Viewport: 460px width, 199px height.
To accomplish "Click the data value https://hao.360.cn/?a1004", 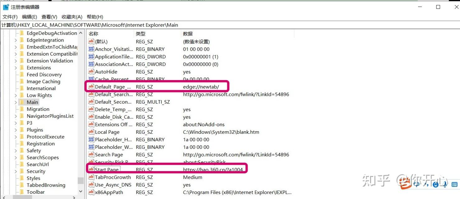I will [x=213, y=170].
